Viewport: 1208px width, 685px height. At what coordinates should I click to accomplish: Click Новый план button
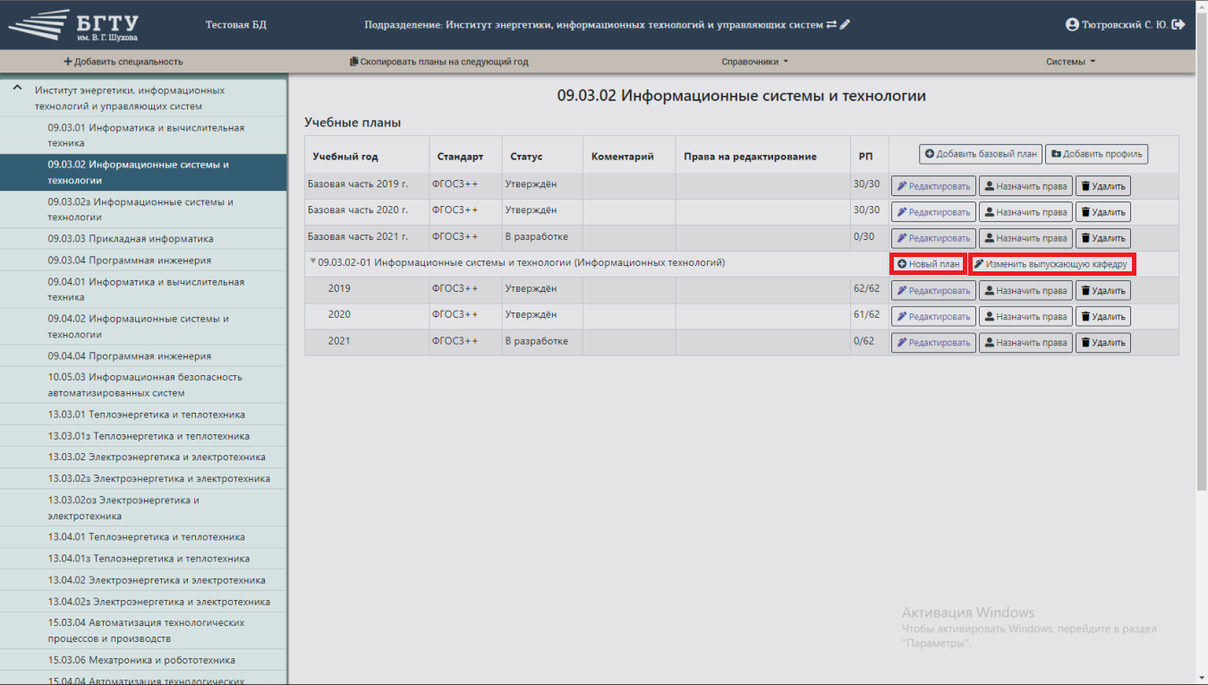point(928,264)
